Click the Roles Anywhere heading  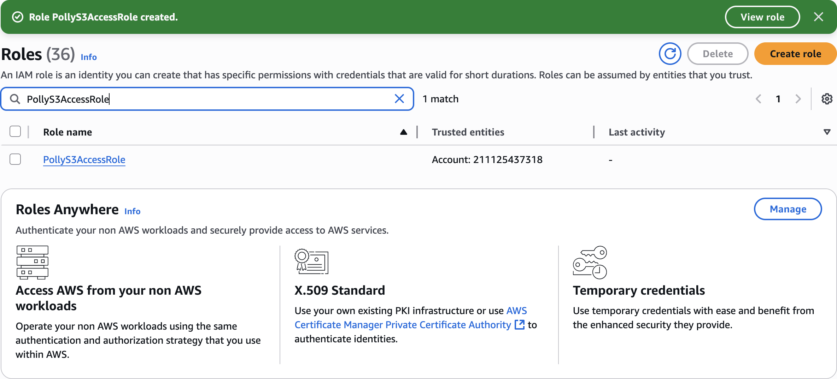tap(67, 209)
